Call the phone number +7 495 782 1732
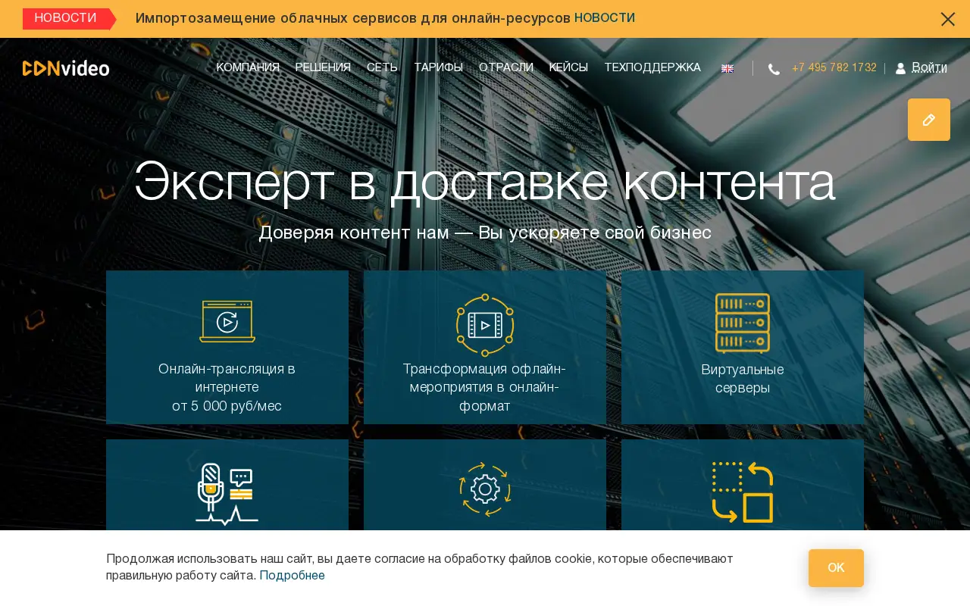The width and height of the screenshot is (970, 606). point(834,68)
